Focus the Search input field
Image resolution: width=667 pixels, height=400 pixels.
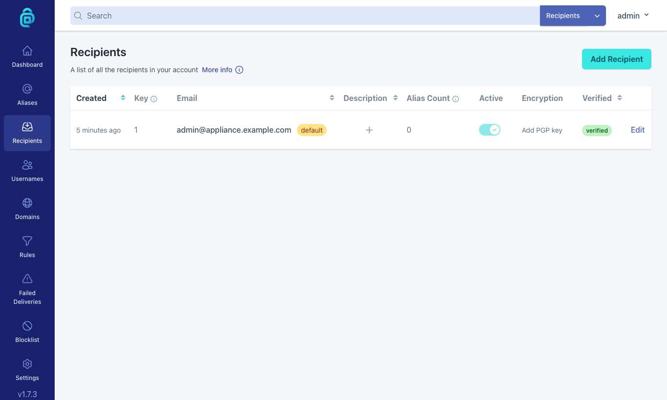[x=305, y=16]
